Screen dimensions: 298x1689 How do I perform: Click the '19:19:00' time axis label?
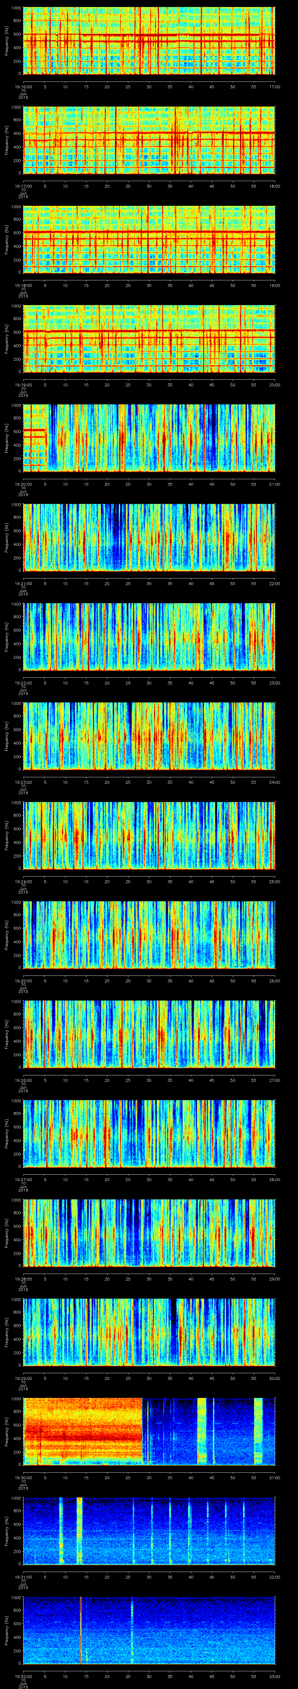[x=24, y=384]
